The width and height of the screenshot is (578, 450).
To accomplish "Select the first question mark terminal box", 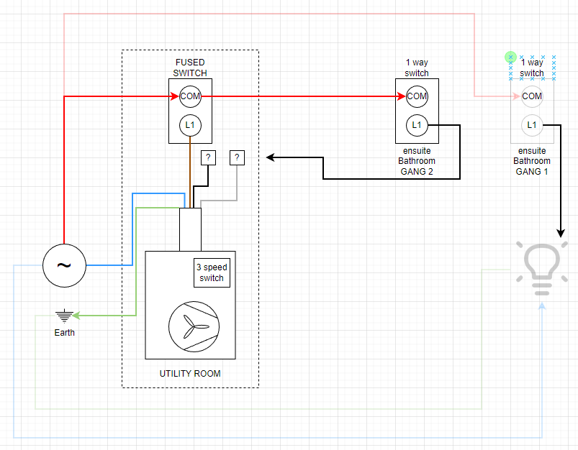I will (x=207, y=157).
